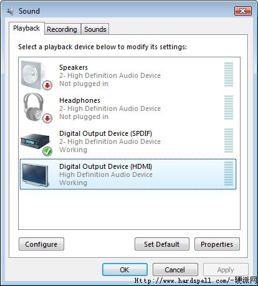Click the Cancel button
The image size is (258, 286).
pos(175,270)
